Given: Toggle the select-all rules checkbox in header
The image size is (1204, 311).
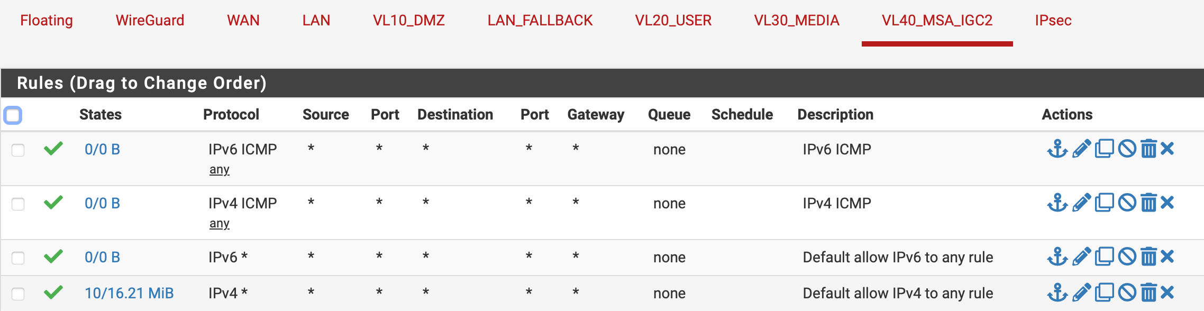Looking at the screenshot, I should (x=13, y=115).
